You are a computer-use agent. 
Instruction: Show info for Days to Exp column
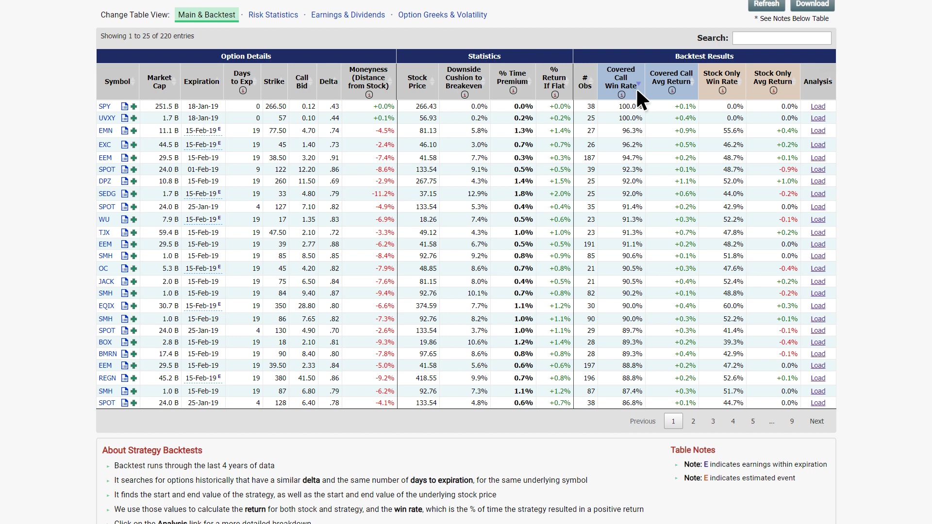pos(243,90)
